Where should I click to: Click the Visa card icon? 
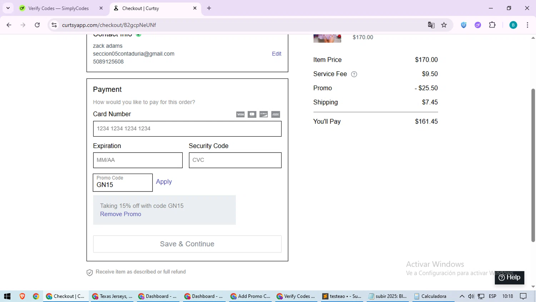240,114
